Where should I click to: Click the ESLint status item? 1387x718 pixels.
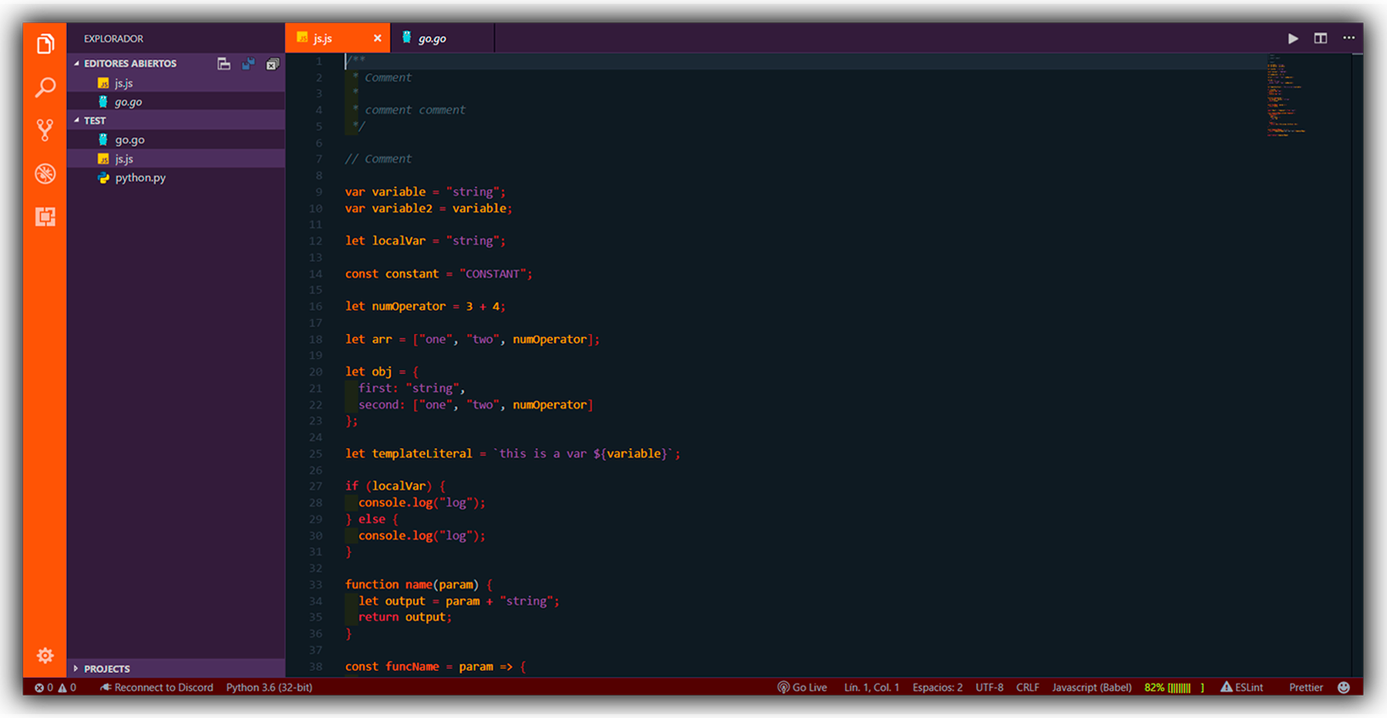1242,687
